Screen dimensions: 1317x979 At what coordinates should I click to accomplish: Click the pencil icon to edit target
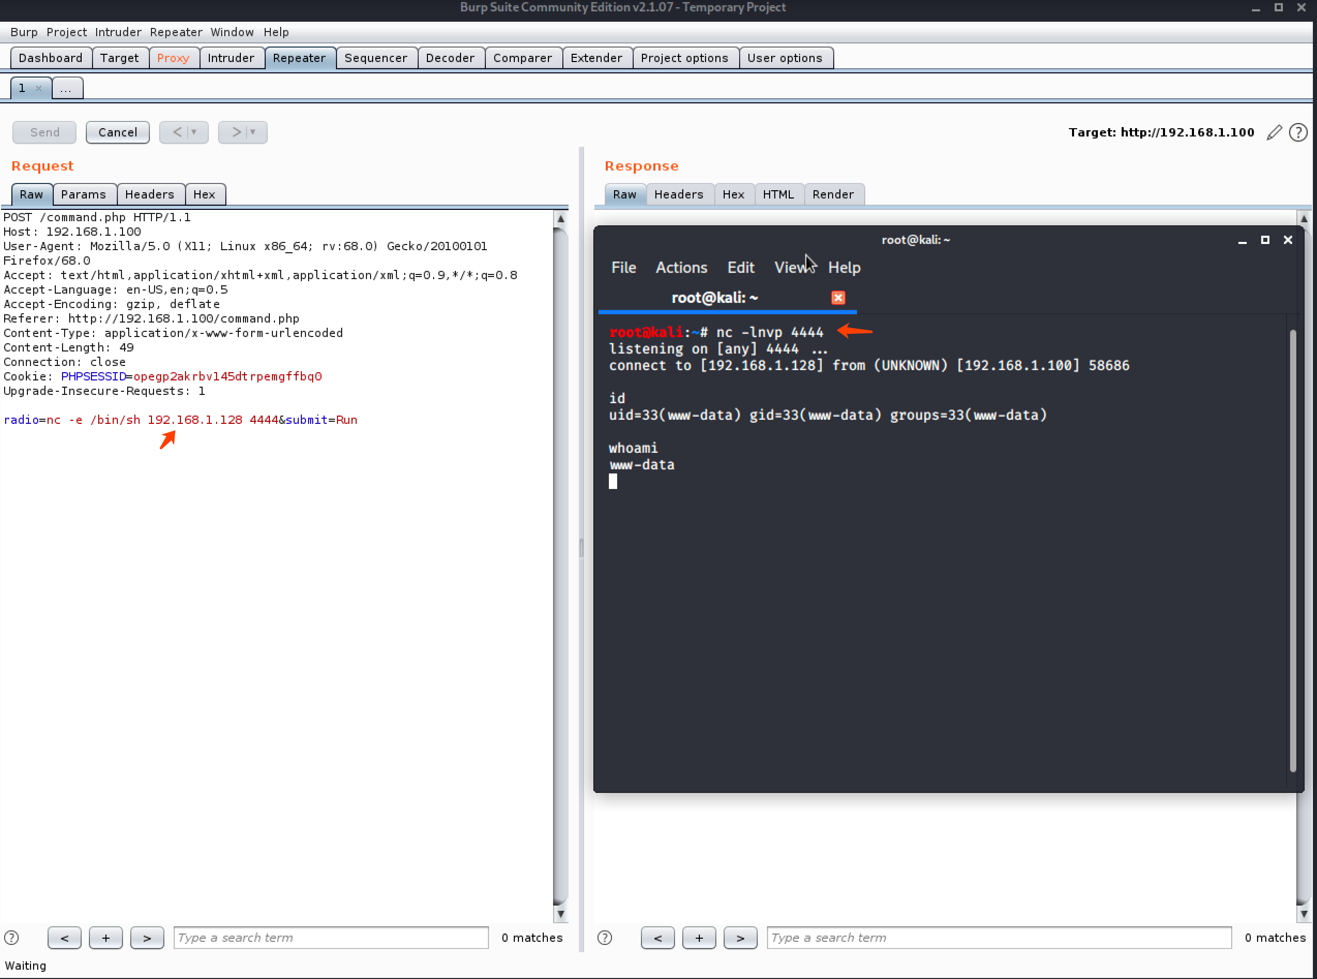(1274, 132)
